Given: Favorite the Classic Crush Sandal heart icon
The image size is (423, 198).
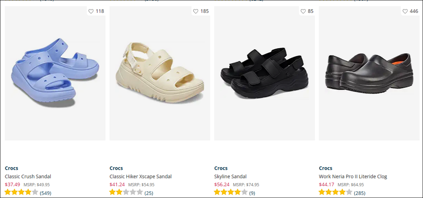Looking at the screenshot, I should (91, 11).
